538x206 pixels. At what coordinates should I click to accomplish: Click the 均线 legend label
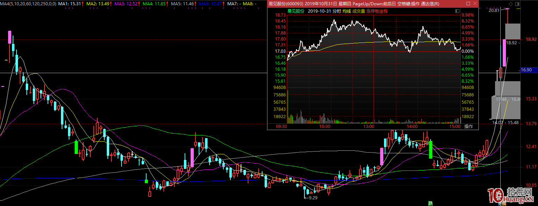point(347,11)
